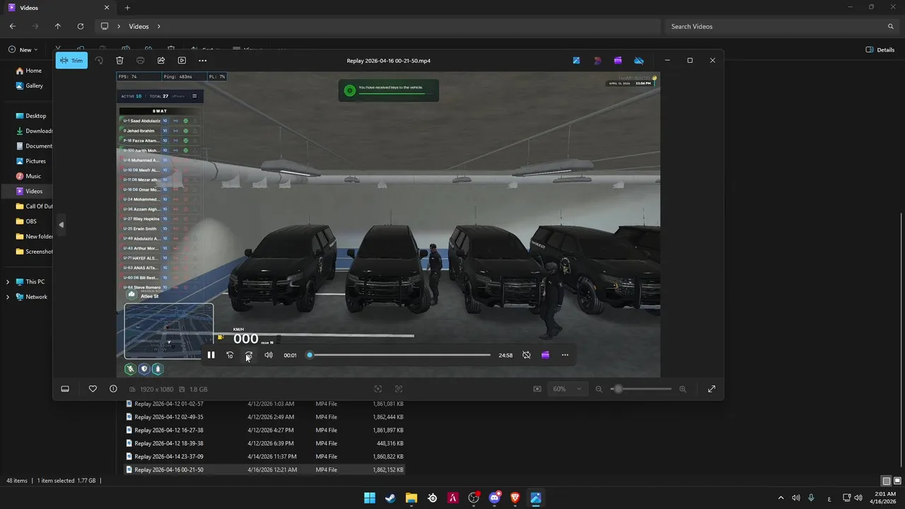Open the clock showing 2:01 AM
Viewport: 905px width, 509px height.
pyautogui.click(x=884, y=498)
